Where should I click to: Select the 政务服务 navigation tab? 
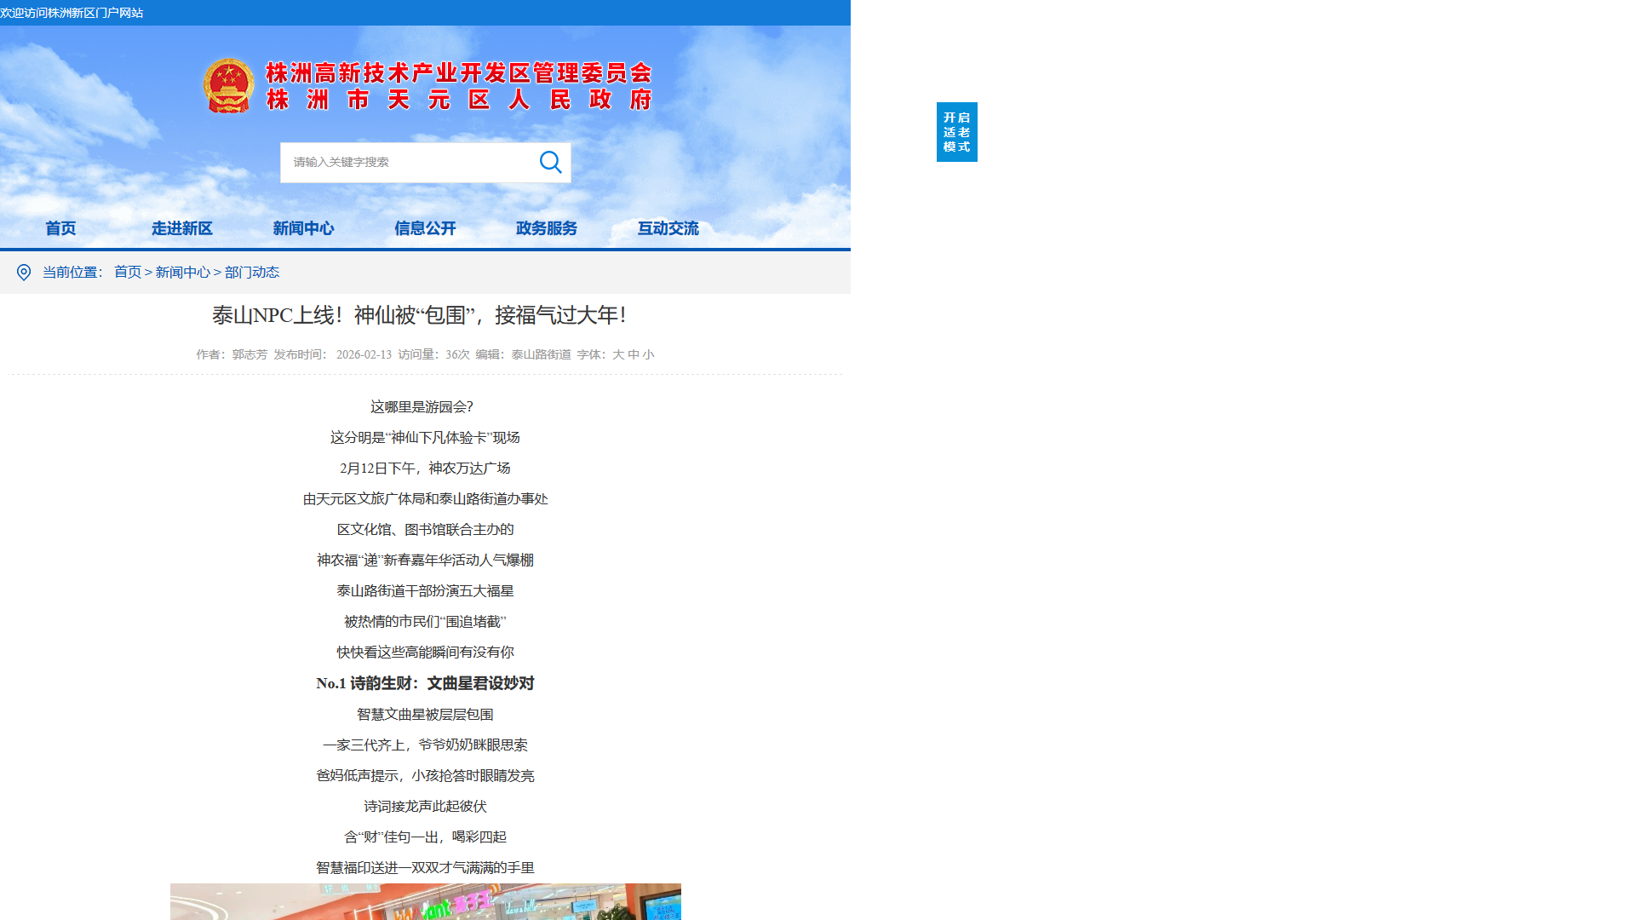tap(547, 228)
